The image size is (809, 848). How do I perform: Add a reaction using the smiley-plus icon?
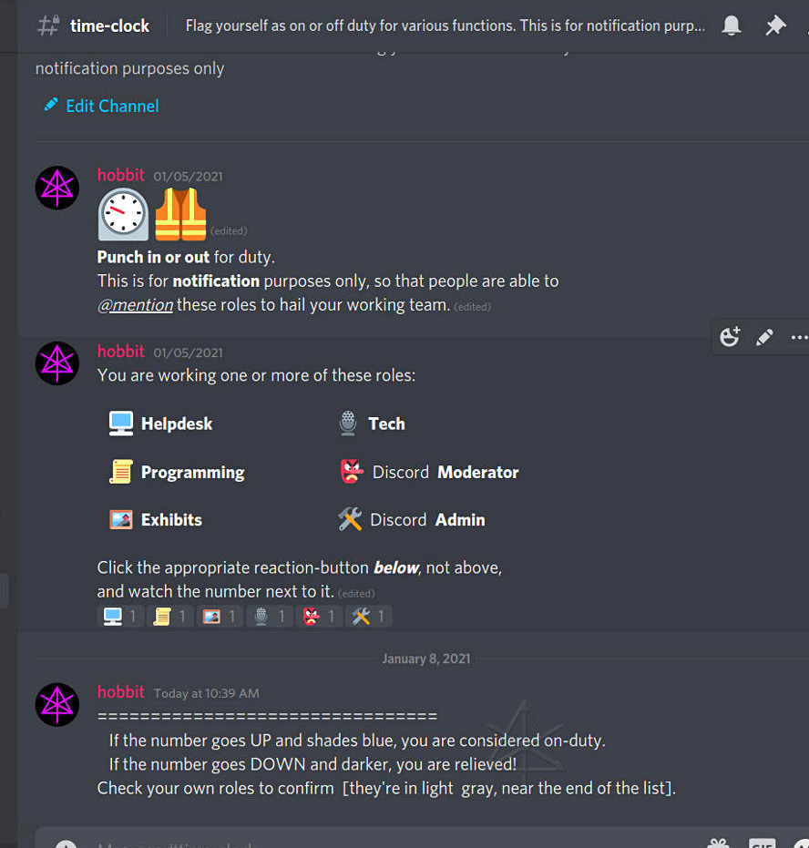point(730,337)
